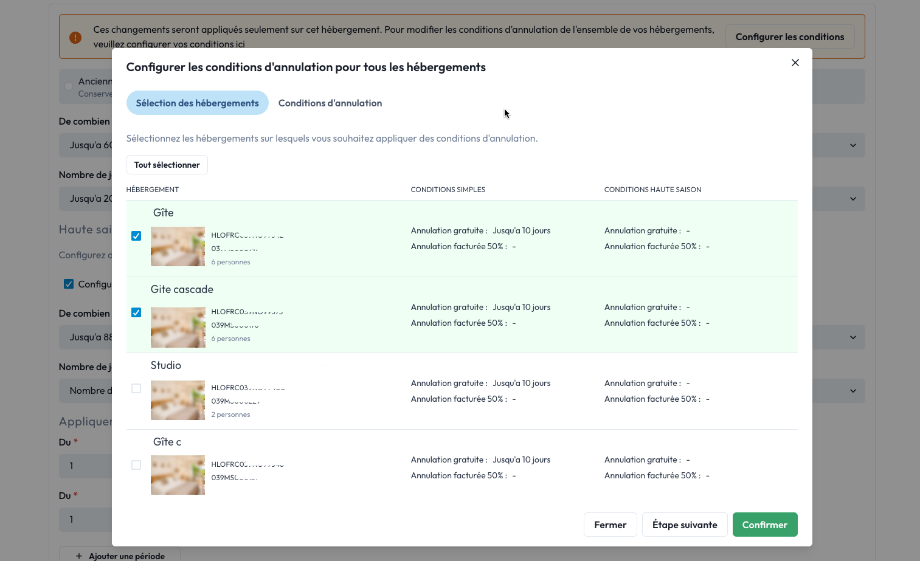
Task: Open the Sélection des hébergements tab
Action: point(197,103)
